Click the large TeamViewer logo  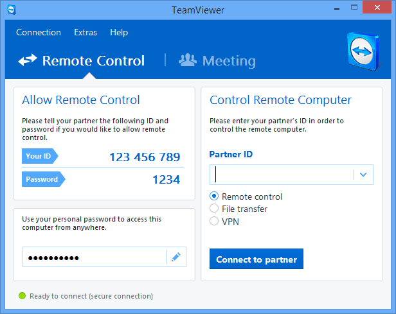click(364, 51)
